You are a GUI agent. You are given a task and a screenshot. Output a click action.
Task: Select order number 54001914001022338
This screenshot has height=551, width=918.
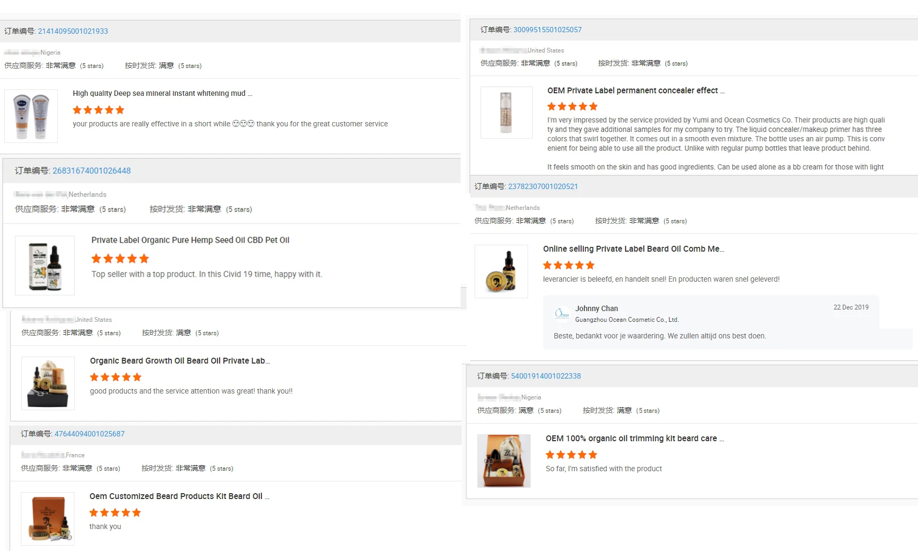546,376
